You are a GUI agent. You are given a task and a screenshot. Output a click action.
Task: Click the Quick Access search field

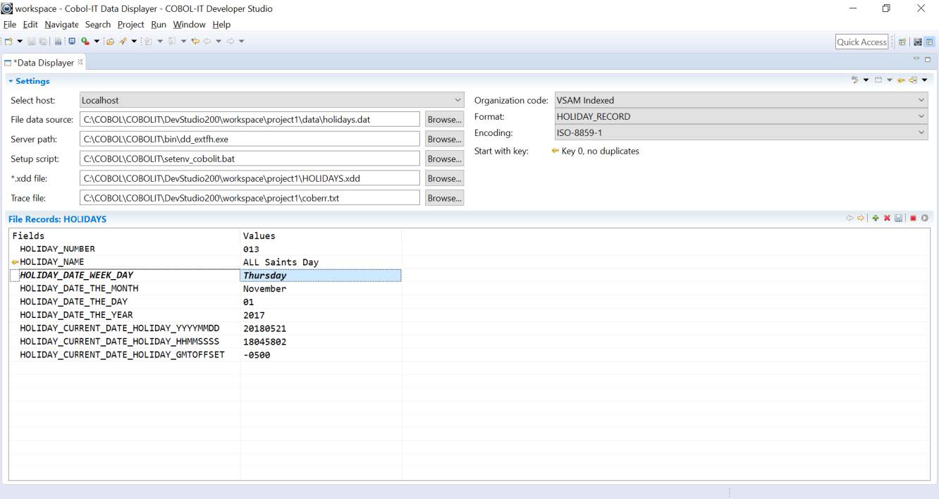pos(861,42)
